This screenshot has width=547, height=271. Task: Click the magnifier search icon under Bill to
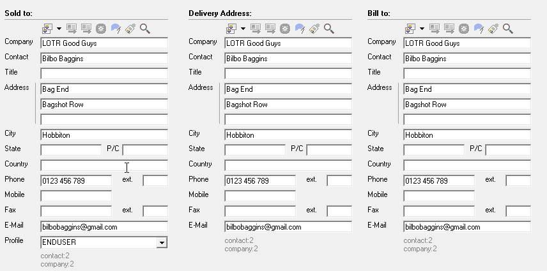[x=508, y=29]
